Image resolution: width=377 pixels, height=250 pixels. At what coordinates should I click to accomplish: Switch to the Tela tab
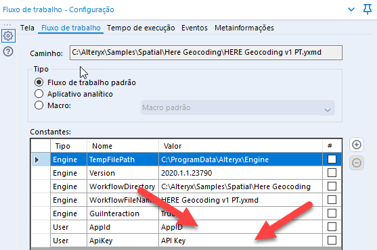click(27, 28)
